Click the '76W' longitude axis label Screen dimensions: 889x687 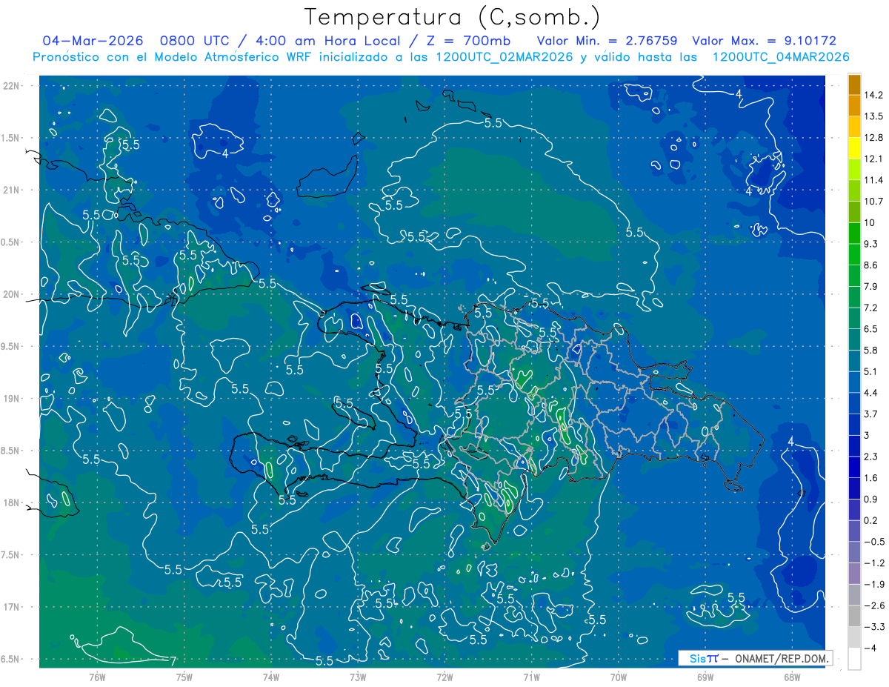[97, 677]
